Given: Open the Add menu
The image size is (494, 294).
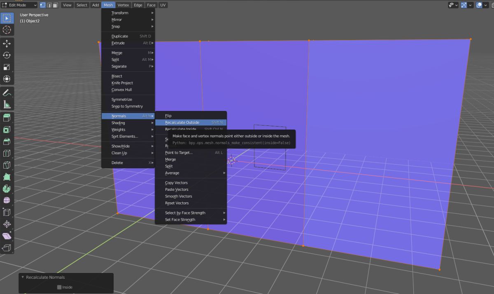Looking at the screenshot, I should (x=96, y=5).
